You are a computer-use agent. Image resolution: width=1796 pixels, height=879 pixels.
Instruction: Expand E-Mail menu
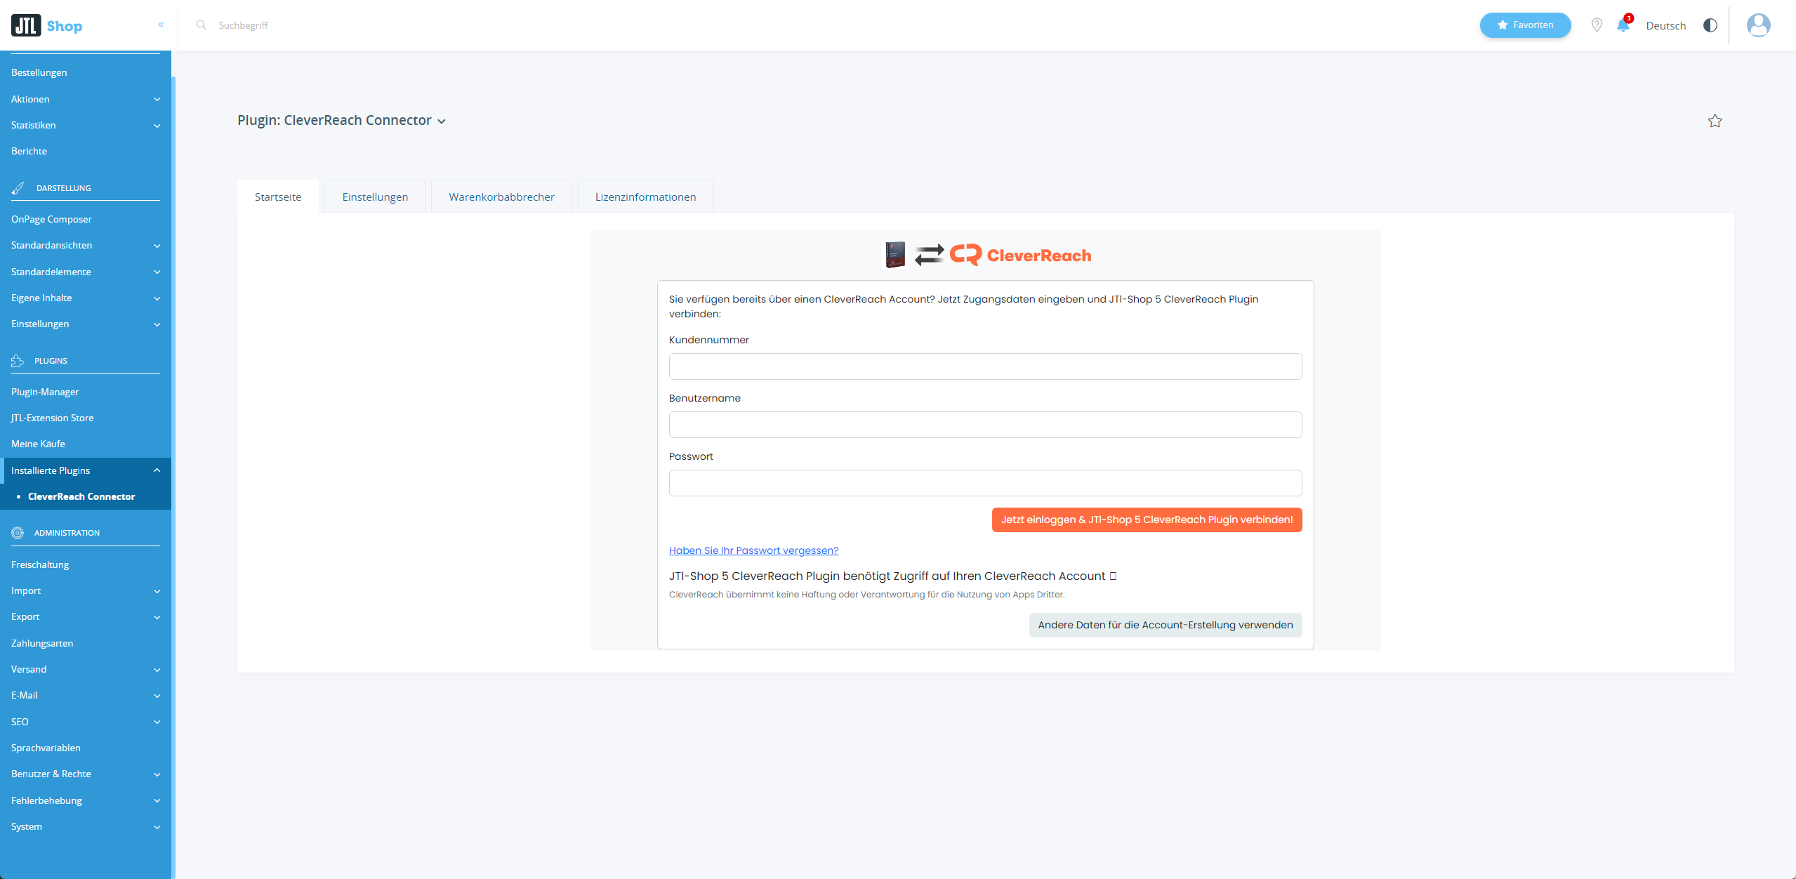[x=86, y=695]
